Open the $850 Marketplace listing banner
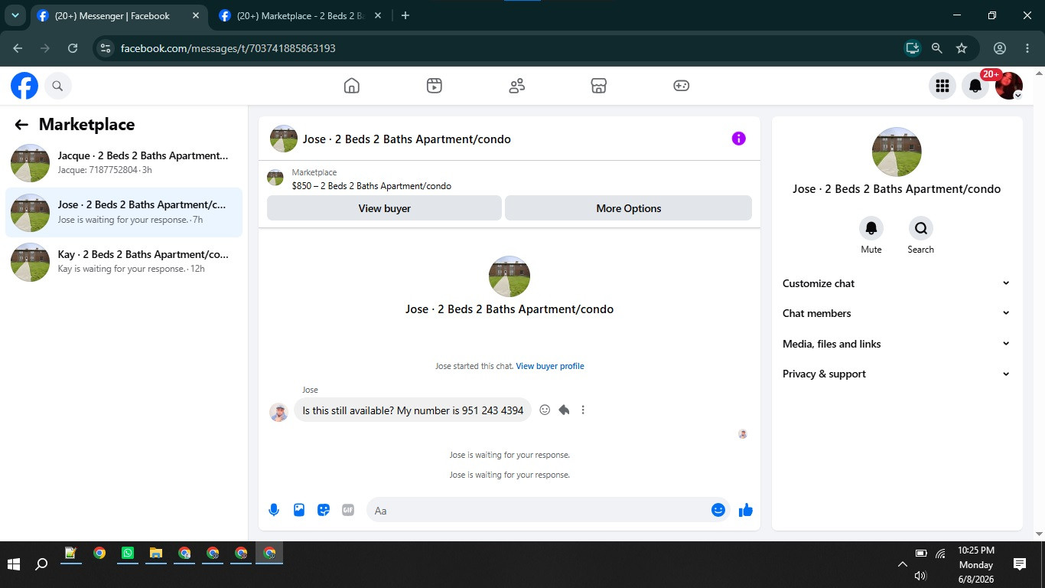1045x588 pixels. 509,179
